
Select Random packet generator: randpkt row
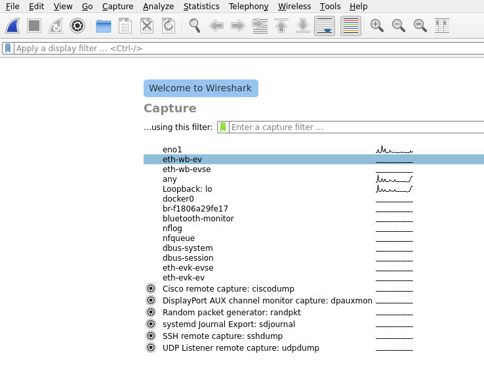pos(313,313)
